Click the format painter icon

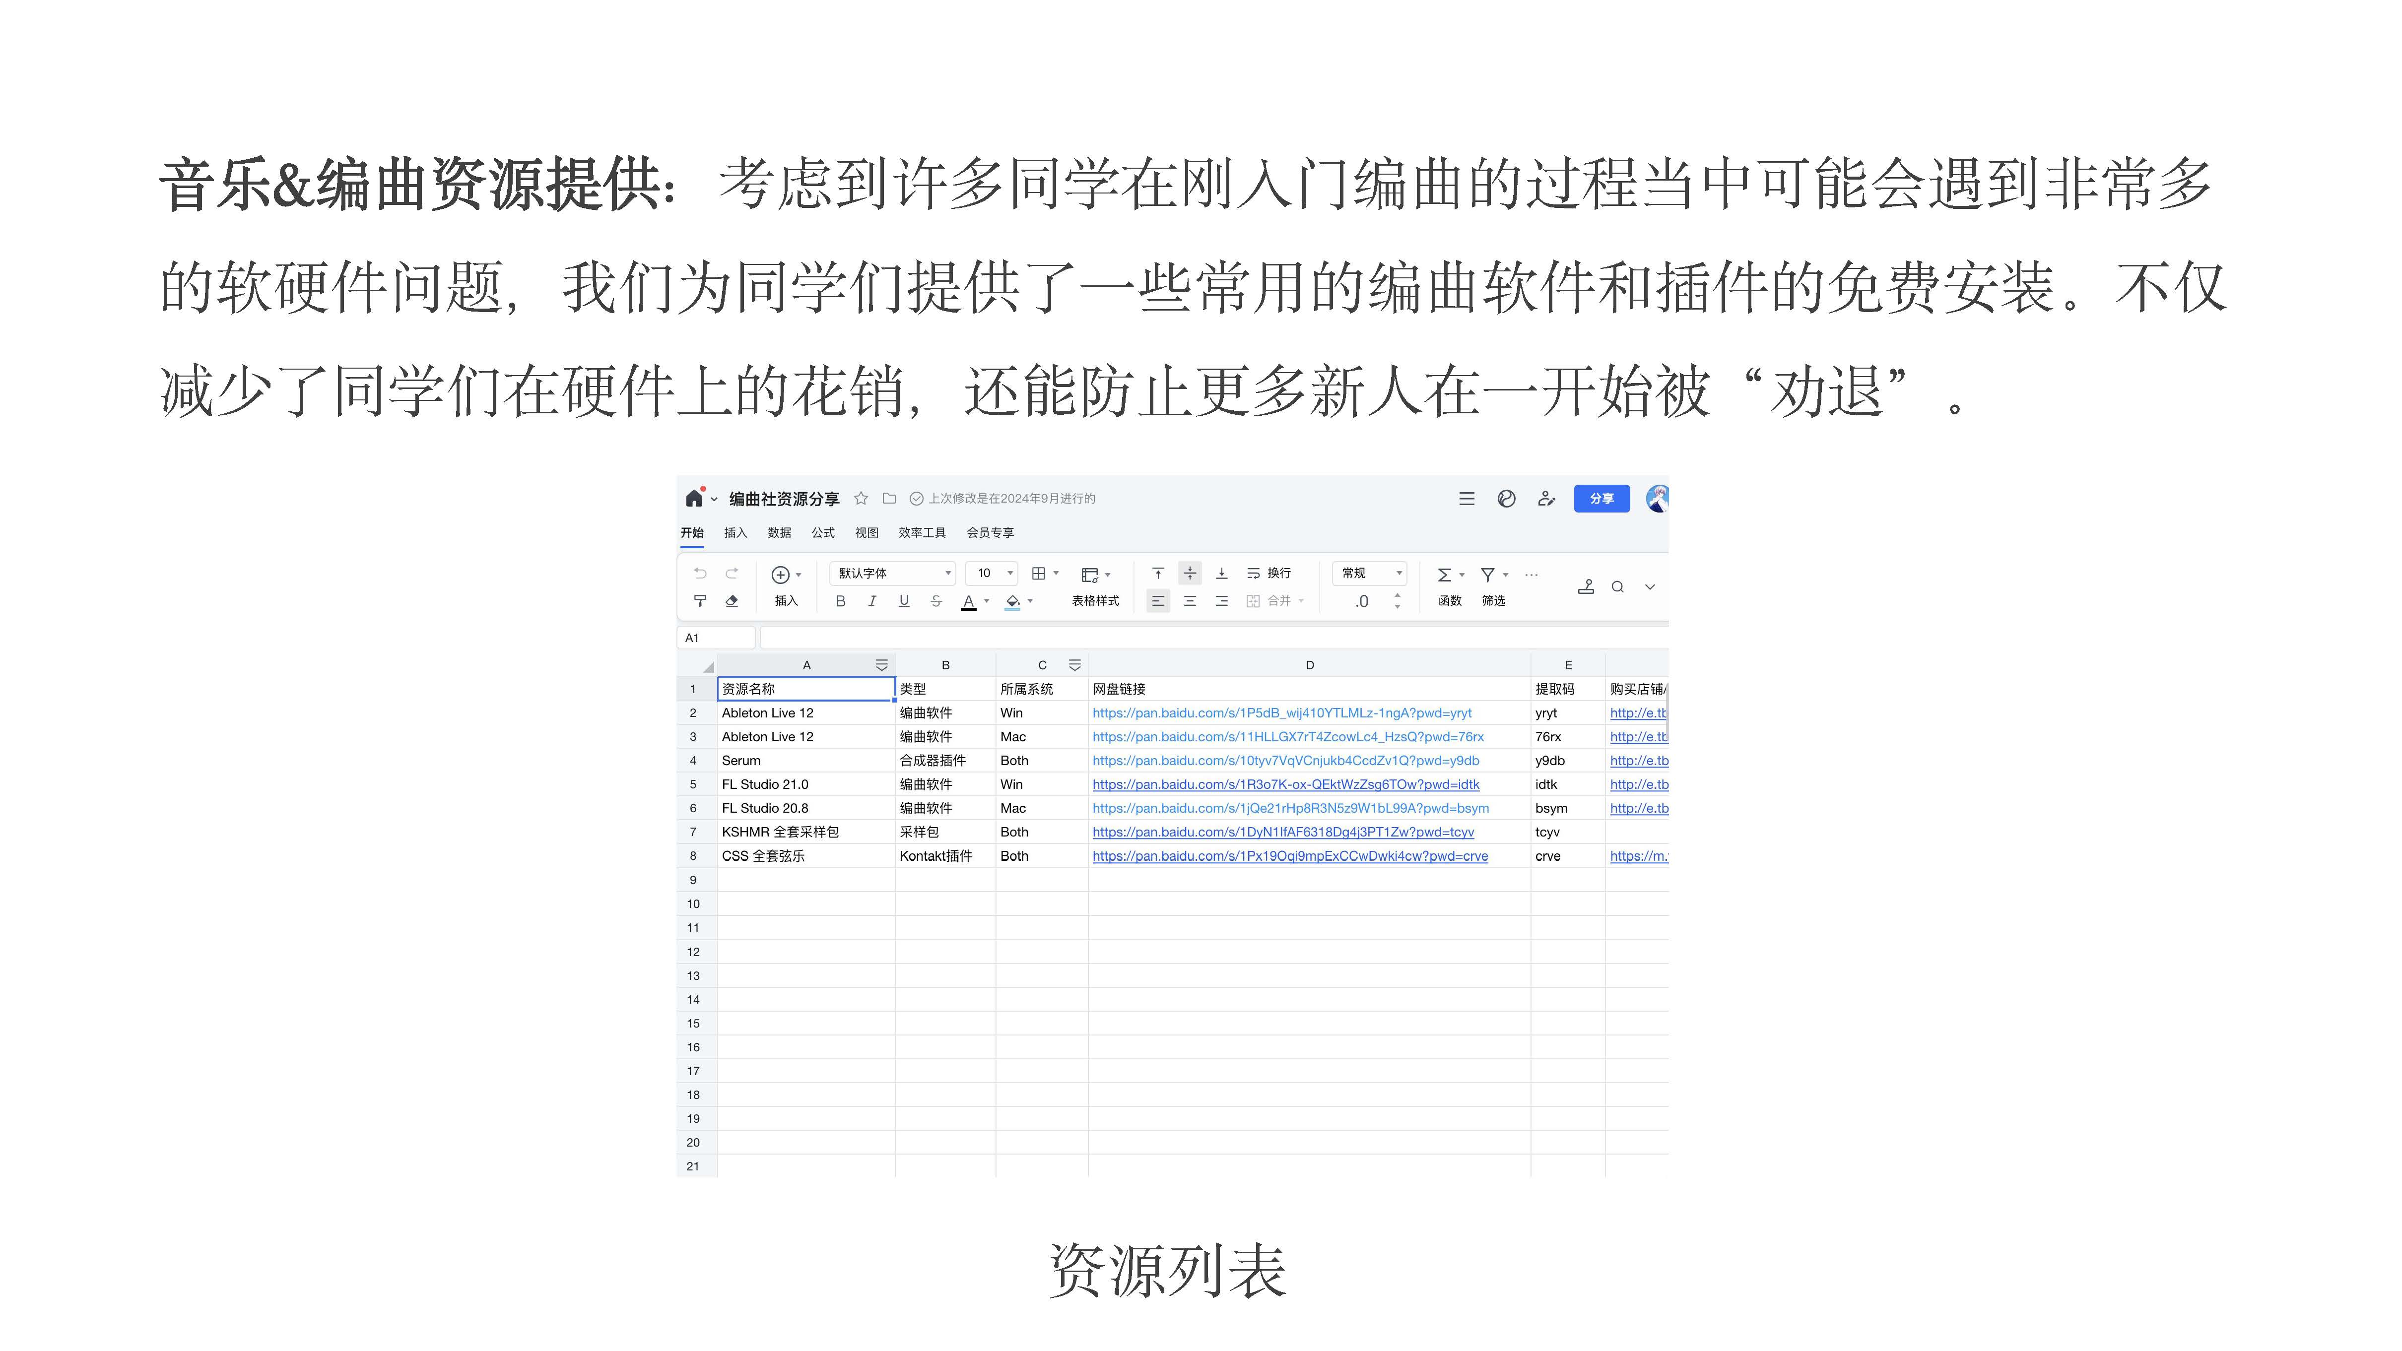(700, 601)
